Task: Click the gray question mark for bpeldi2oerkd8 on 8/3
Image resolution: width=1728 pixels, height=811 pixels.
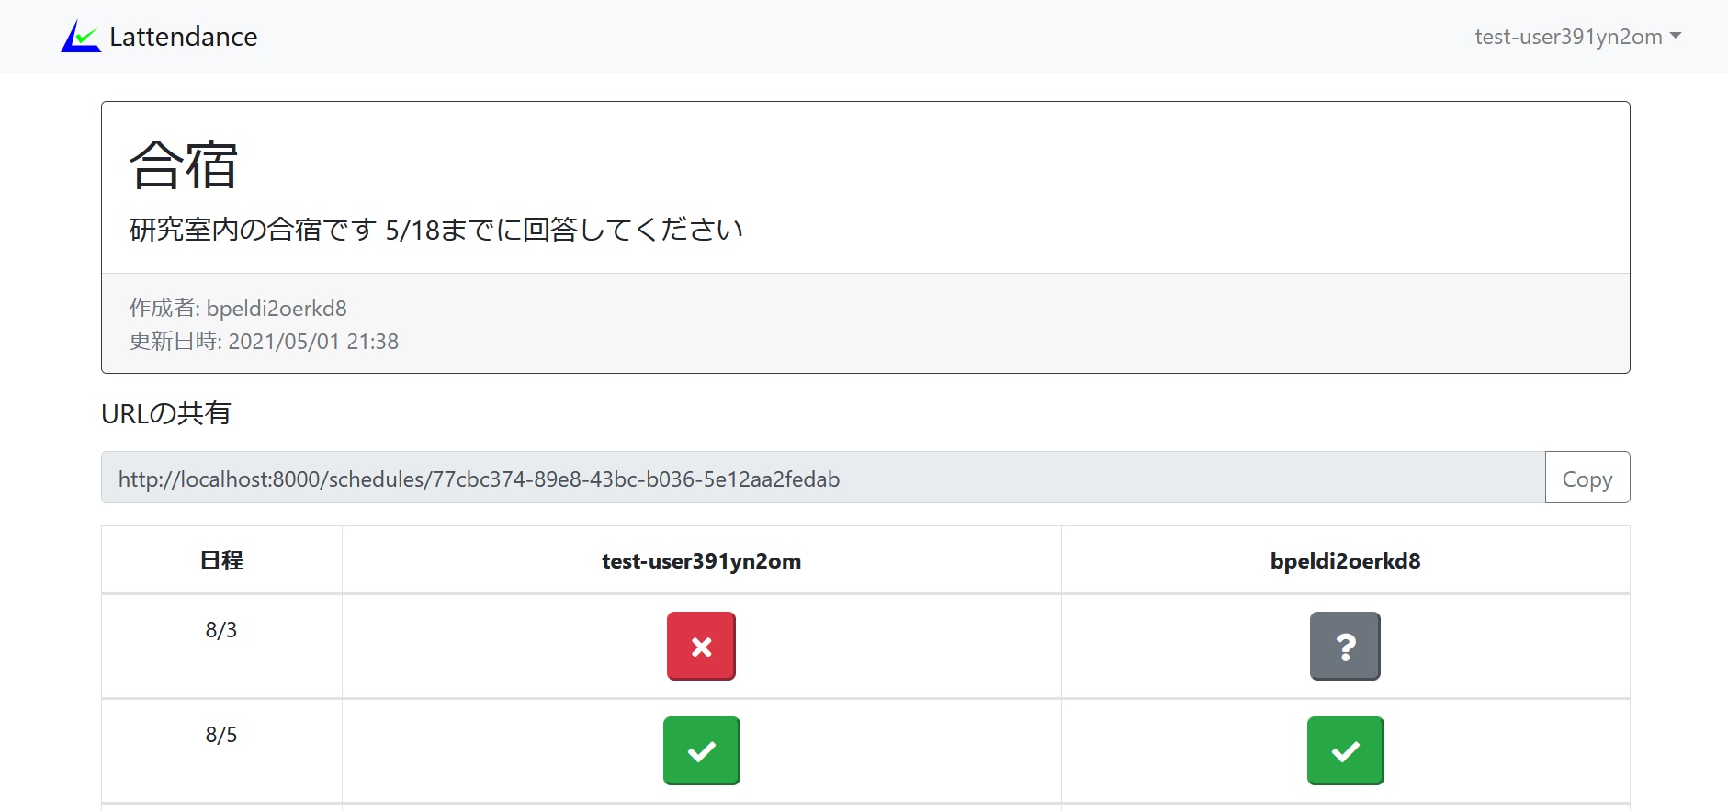Action: click(x=1345, y=646)
